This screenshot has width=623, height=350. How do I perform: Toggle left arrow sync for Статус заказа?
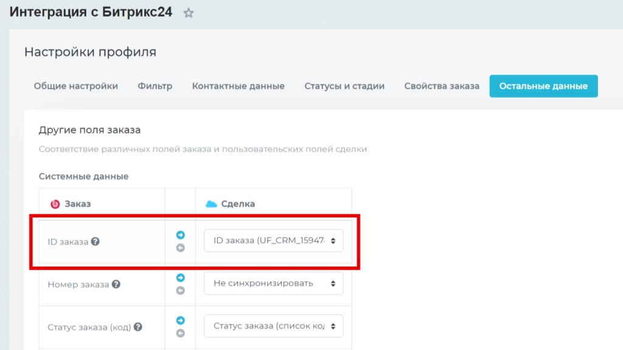(180, 333)
